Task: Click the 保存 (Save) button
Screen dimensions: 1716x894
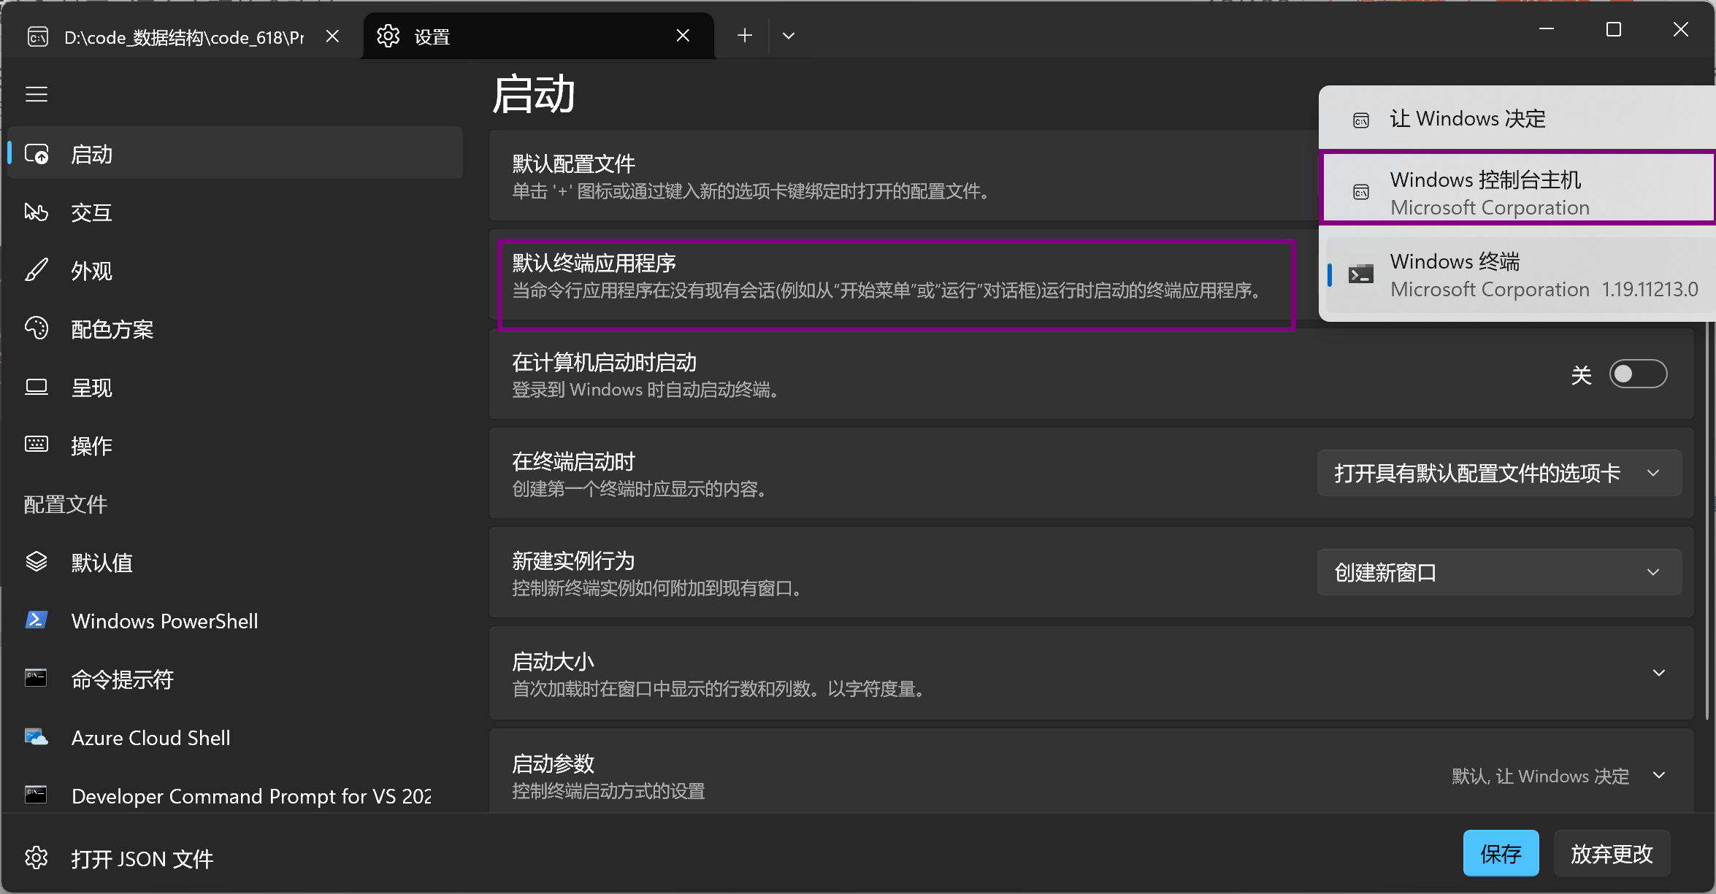Action: click(x=1501, y=853)
